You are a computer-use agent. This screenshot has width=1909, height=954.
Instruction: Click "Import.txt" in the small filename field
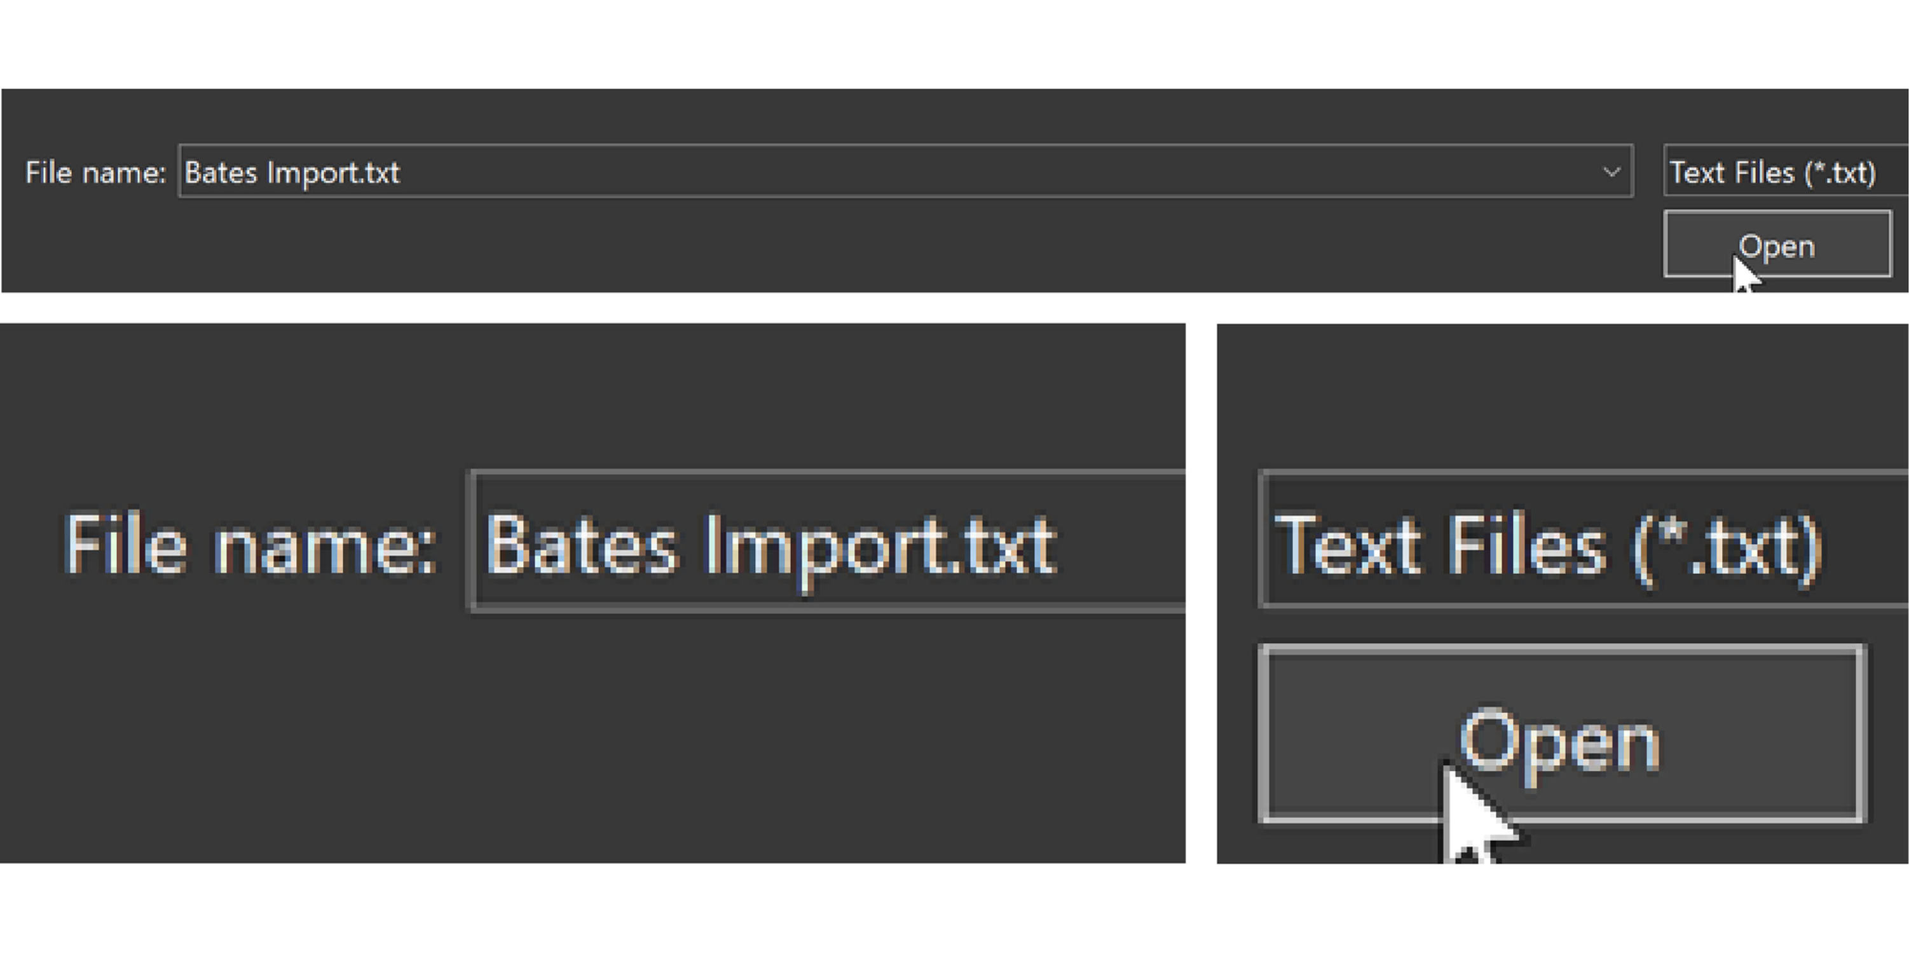point(334,173)
